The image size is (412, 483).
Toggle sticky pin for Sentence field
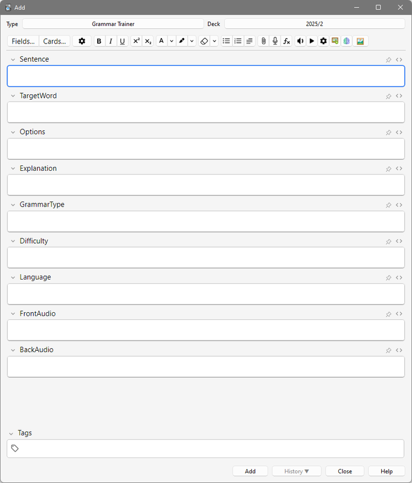[388, 60]
